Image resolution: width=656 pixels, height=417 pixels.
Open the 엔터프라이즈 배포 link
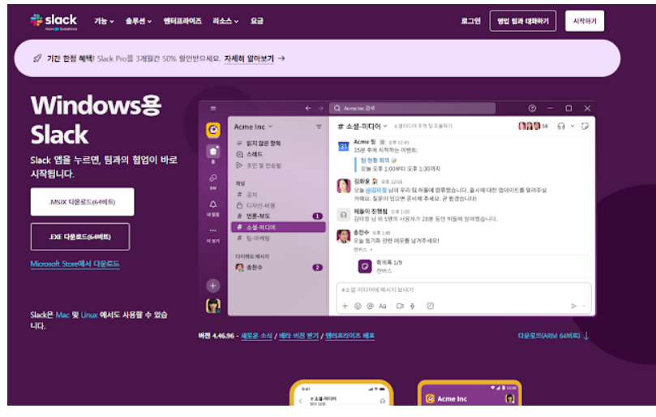click(349, 336)
